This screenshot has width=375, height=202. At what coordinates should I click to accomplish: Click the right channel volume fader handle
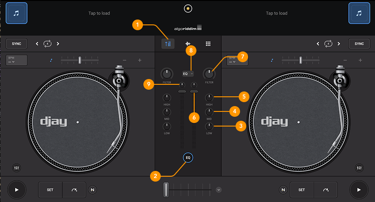click(194, 91)
